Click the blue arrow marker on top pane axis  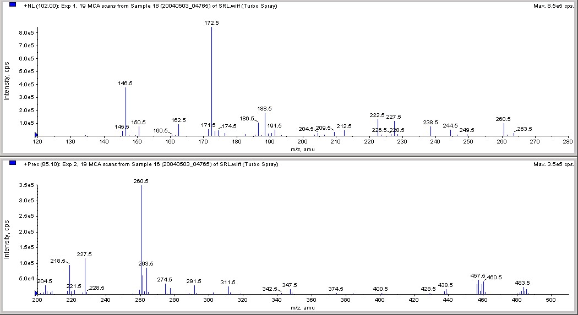click(36, 135)
